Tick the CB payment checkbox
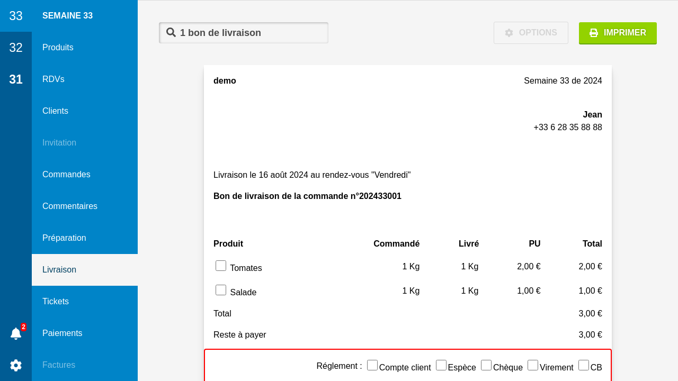The height and width of the screenshot is (381, 678). [584, 365]
